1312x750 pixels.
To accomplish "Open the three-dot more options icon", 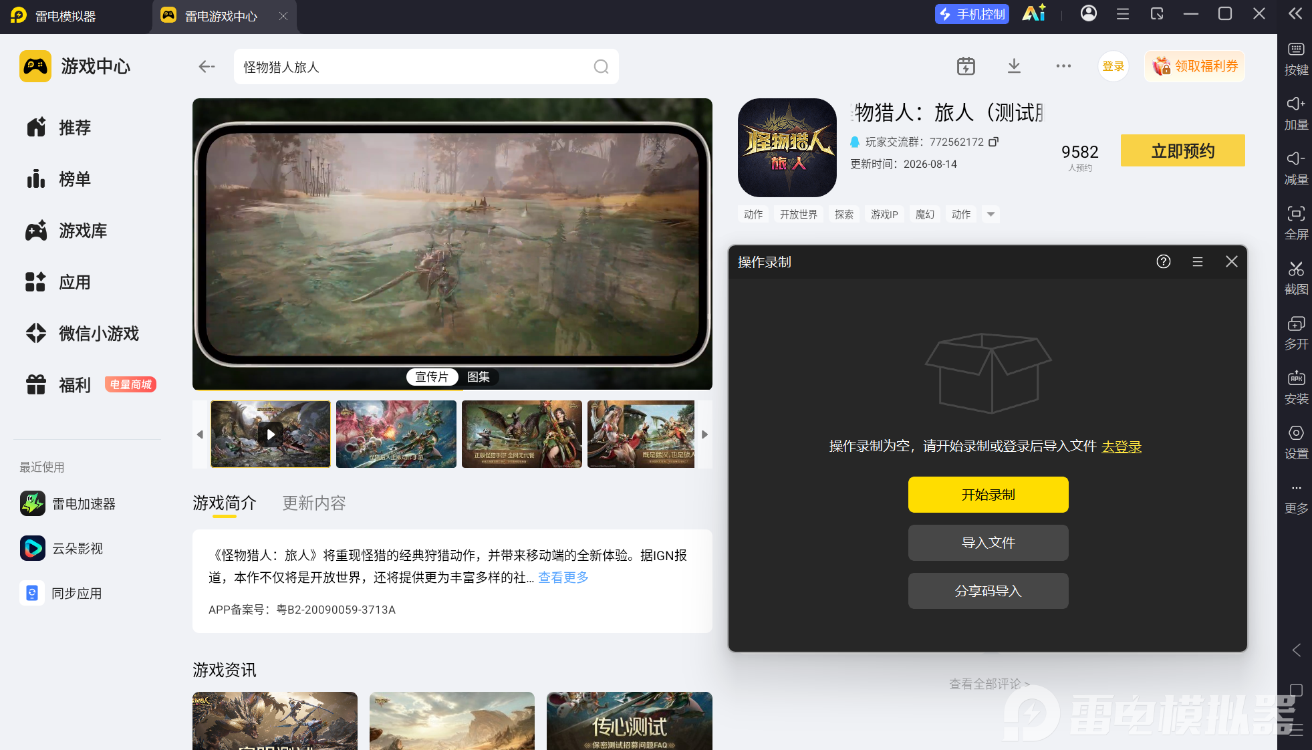I will (1063, 66).
